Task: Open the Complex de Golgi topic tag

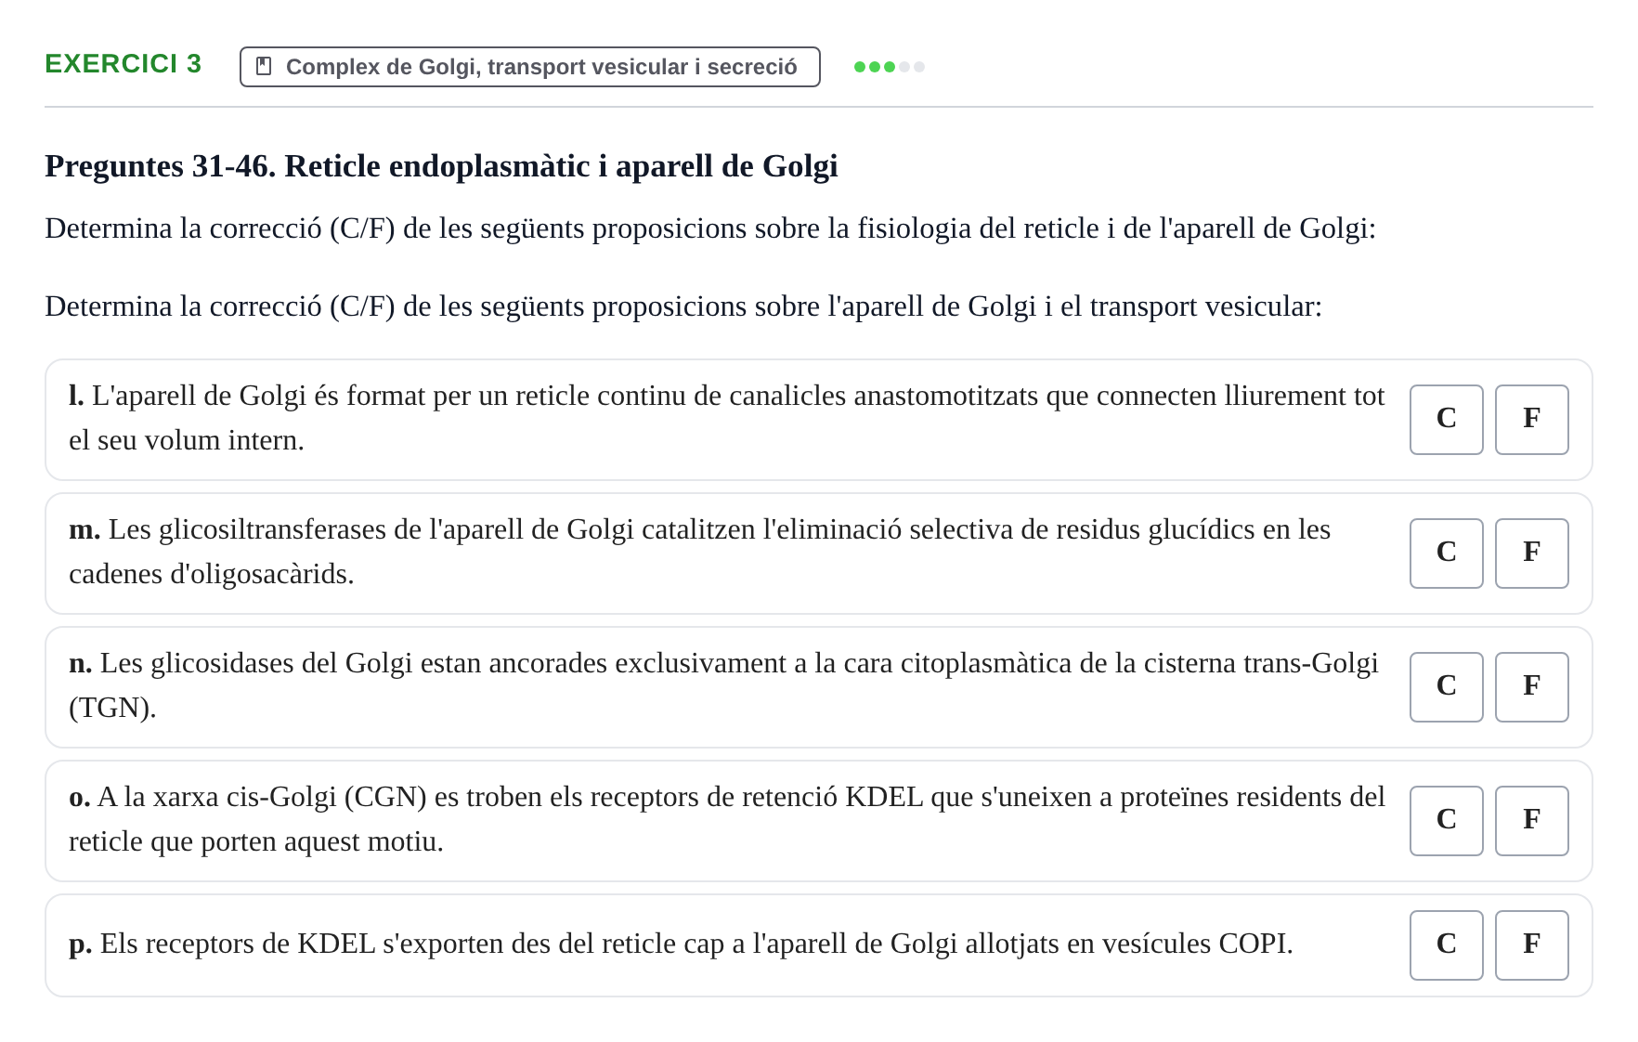Action: point(530,67)
